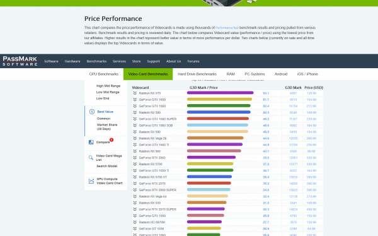Open the Benchmarks menu in navbar
Image resolution: width=378 pixels, height=236 pixels.
point(96,61)
